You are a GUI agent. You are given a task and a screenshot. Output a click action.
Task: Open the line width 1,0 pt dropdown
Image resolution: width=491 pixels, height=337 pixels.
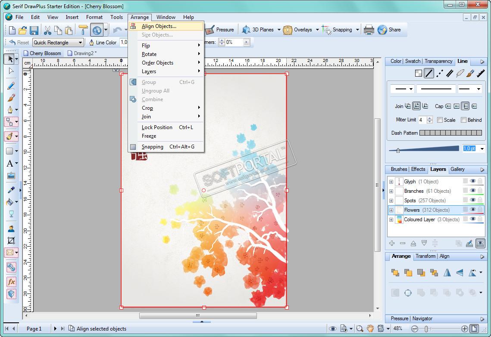(482, 149)
